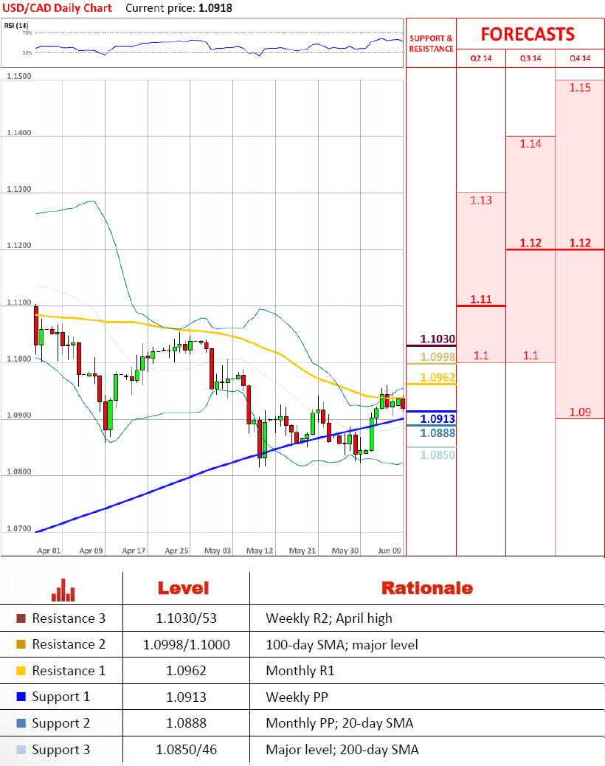
Task: Click the Weekly PP rationale
Action: pos(297,697)
